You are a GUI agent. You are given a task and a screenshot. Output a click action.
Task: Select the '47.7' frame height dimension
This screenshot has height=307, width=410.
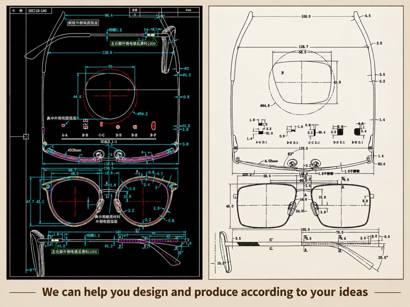[30, 202]
